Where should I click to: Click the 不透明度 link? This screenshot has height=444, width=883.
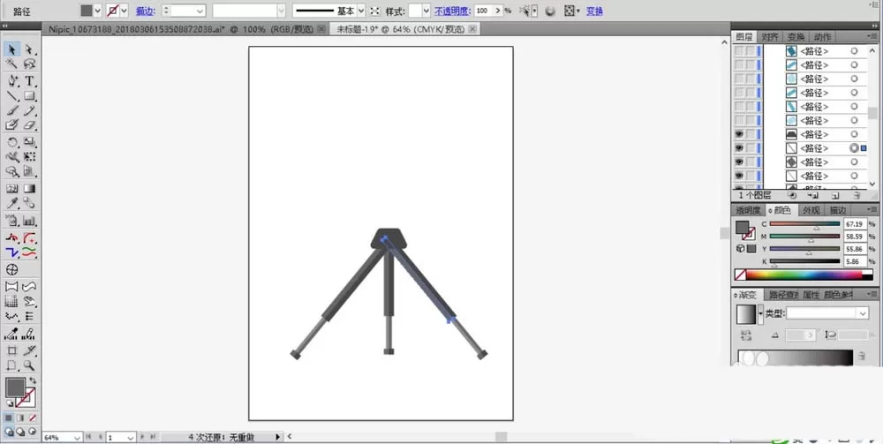pos(452,11)
